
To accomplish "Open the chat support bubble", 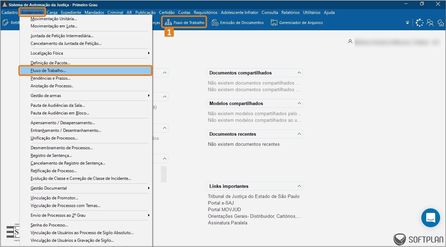I will point(431,218).
